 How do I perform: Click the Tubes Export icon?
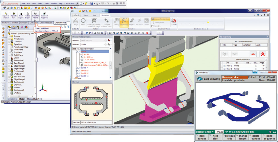(x=28, y=16)
